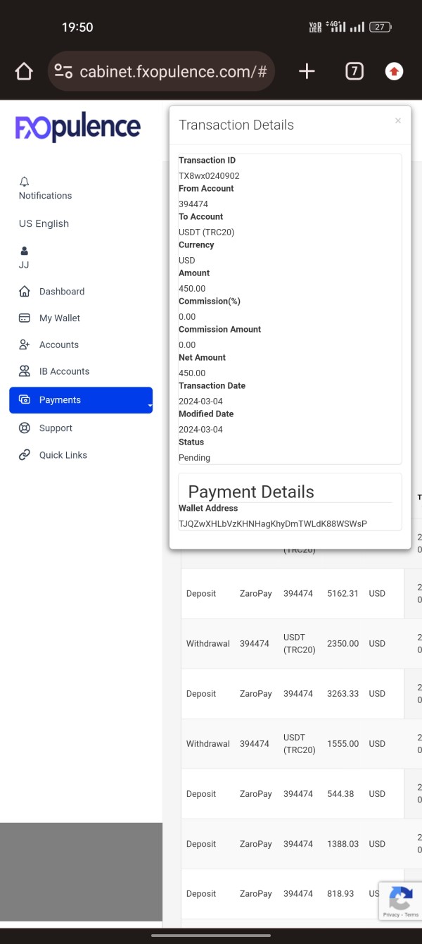
Task: Open the site settings icon in address bar
Action: (63, 71)
